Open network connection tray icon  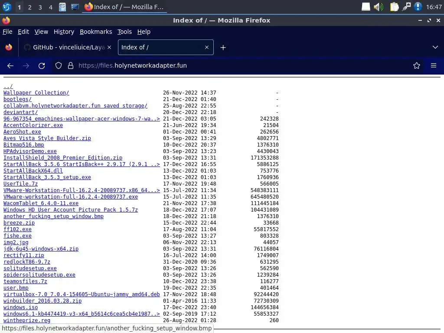pyautogui.click(x=406, y=7)
